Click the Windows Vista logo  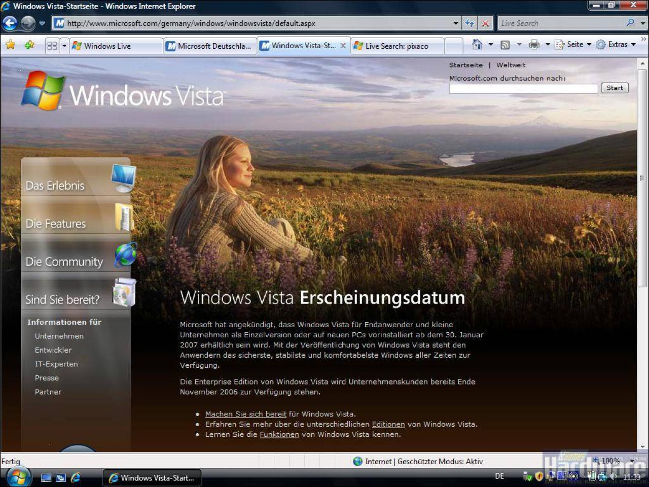coord(123,91)
